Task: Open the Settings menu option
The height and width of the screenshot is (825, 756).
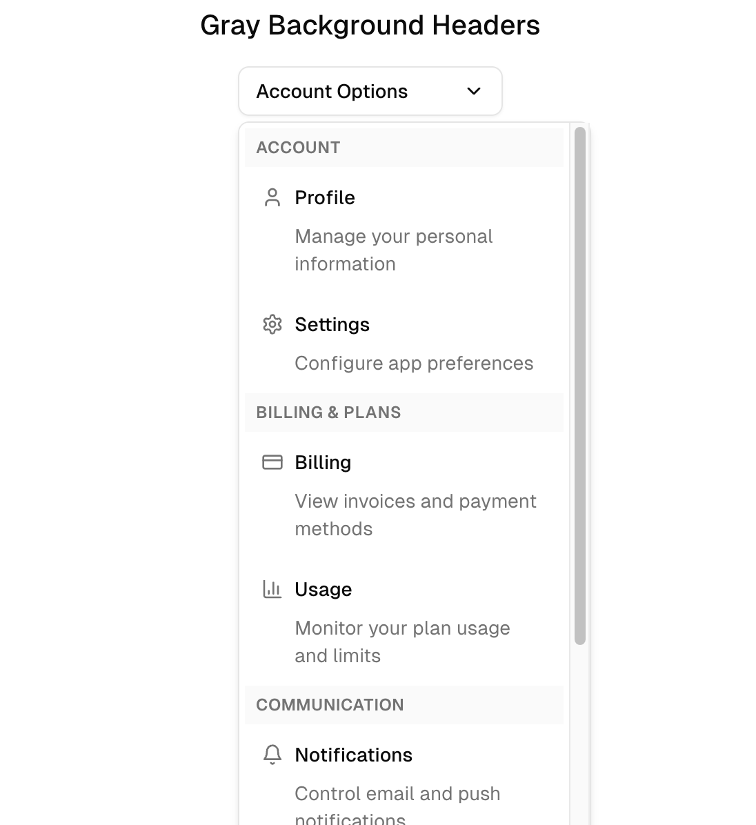Action: point(332,324)
